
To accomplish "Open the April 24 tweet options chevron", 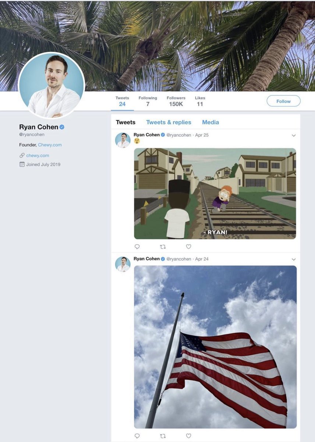I will tap(294, 260).
